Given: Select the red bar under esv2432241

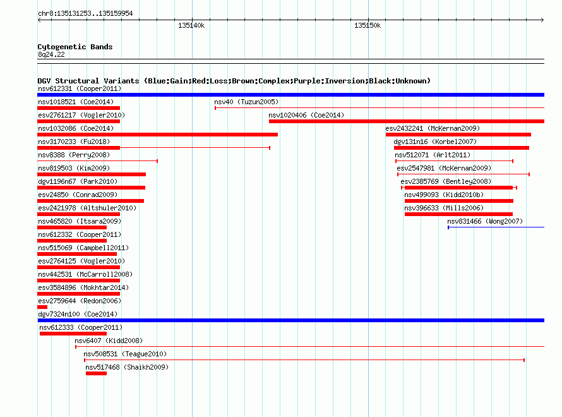Looking at the screenshot, I should pos(458,135).
